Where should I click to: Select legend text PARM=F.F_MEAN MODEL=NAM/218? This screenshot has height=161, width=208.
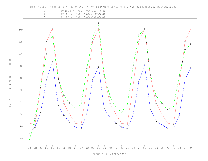(83, 14)
